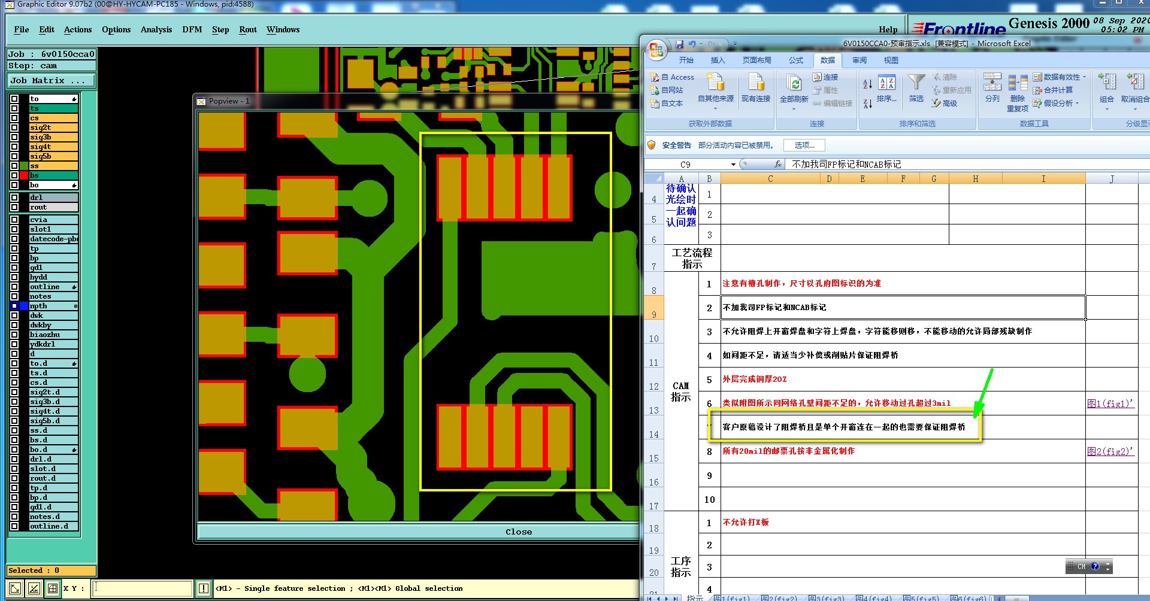Close the Popview - 1 window
1150x601 pixels.
click(519, 532)
